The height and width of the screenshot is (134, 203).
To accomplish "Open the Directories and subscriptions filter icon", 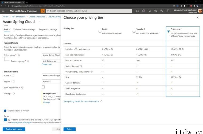I will coord(143,11).
